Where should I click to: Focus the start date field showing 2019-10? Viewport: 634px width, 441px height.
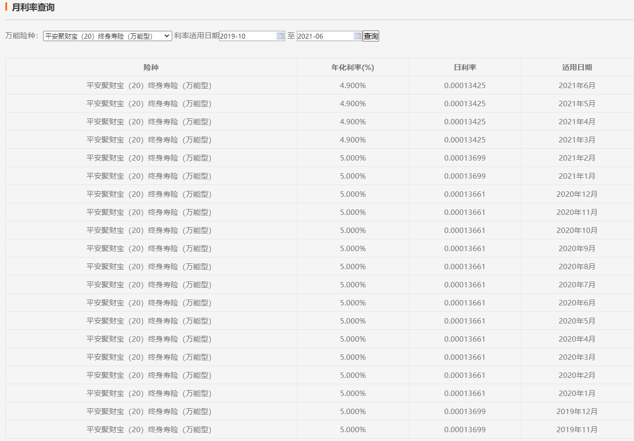point(248,36)
